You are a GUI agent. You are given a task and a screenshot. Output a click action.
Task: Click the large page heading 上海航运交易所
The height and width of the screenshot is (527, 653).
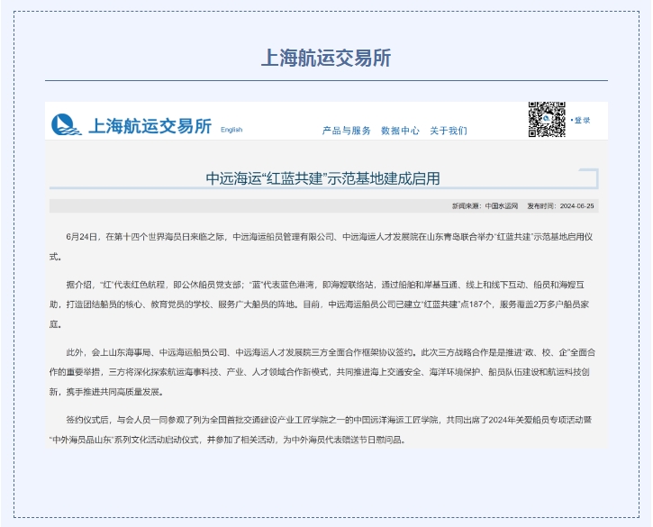coord(326,58)
